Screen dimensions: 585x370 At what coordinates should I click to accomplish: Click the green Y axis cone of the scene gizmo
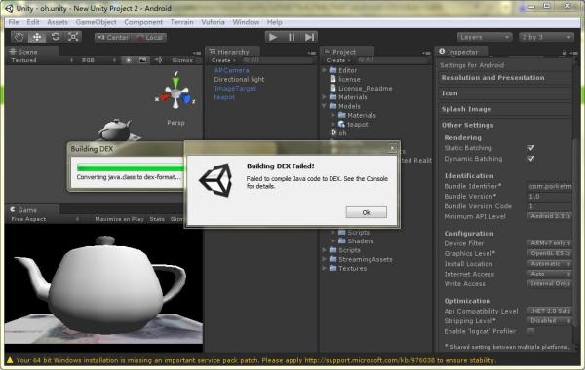pos(175,83)
